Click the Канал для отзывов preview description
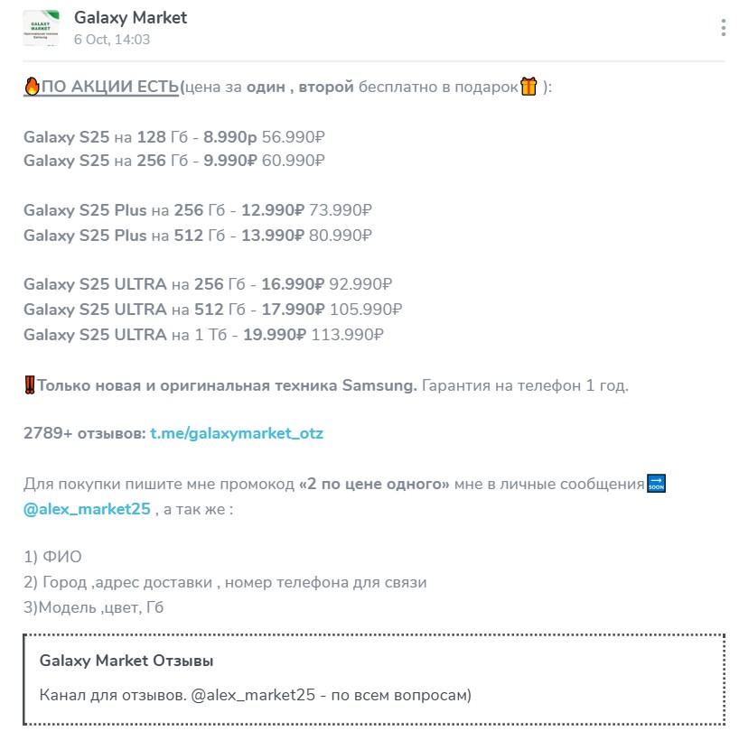 256,695
